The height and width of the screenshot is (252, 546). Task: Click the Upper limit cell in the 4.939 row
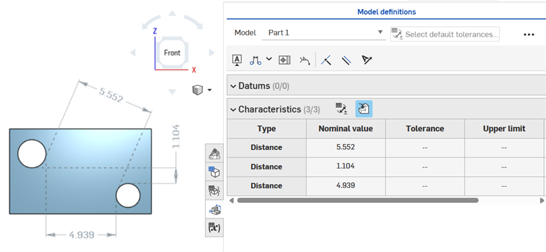[504, 185]
